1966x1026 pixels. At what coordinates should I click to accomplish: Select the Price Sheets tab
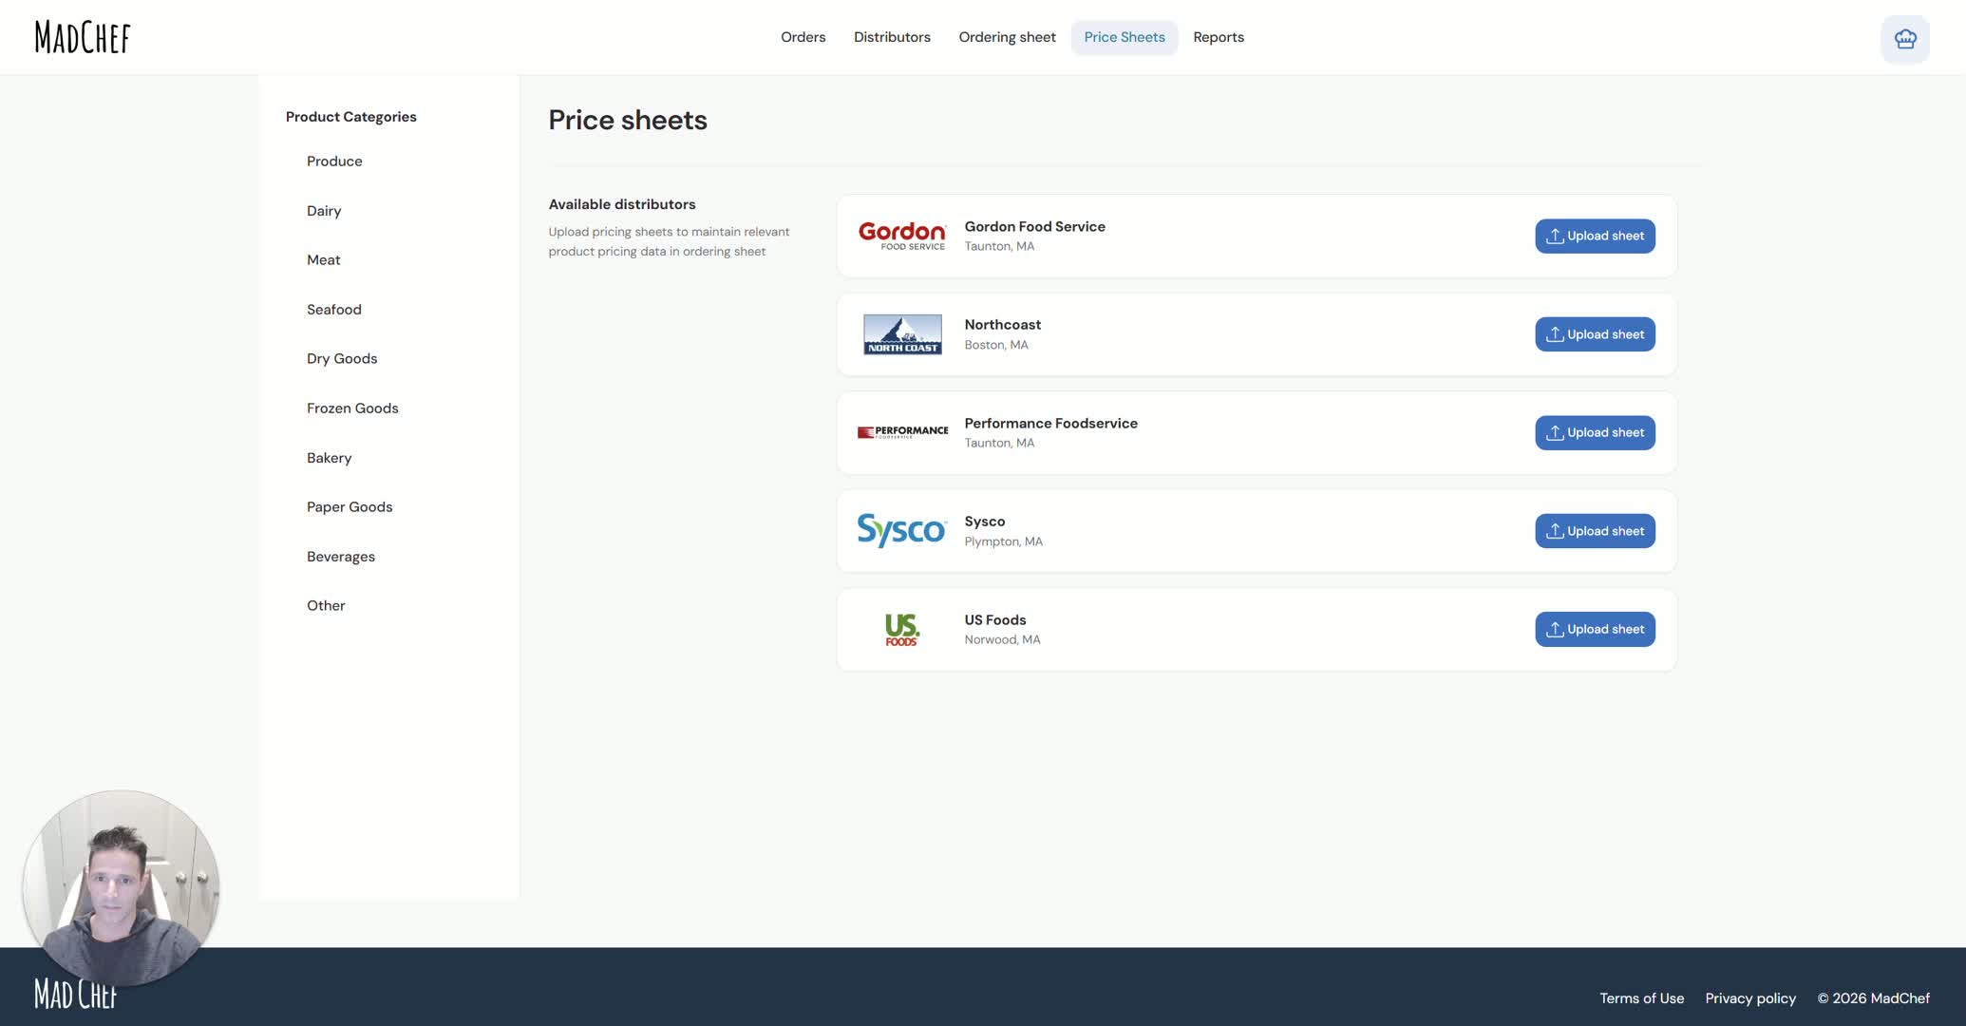pyautogui.click(x=1125, y=37)
